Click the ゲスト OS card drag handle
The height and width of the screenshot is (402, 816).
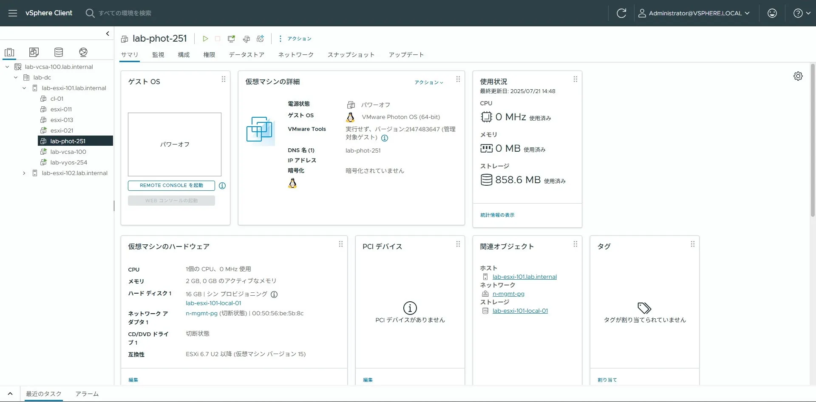[x=224, y=79]
